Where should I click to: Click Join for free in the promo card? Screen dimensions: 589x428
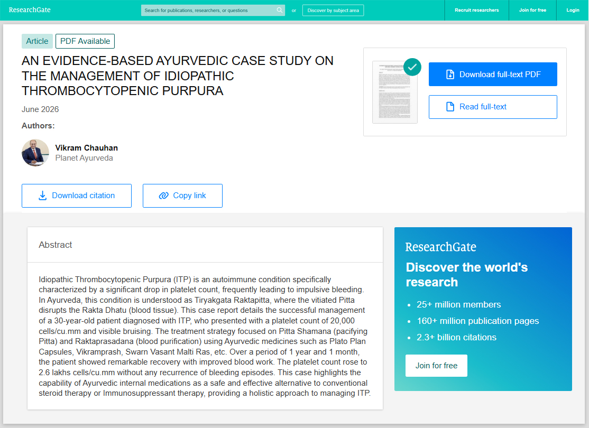click(x=437, y=366)
